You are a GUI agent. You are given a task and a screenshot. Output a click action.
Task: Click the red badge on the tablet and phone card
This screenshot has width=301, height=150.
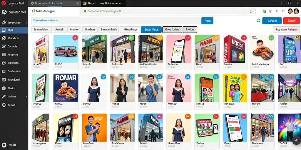tap(216, 116)
